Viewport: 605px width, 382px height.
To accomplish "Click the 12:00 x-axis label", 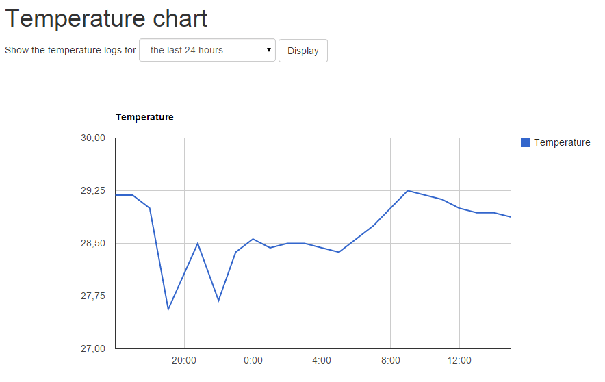I will 459,360.
